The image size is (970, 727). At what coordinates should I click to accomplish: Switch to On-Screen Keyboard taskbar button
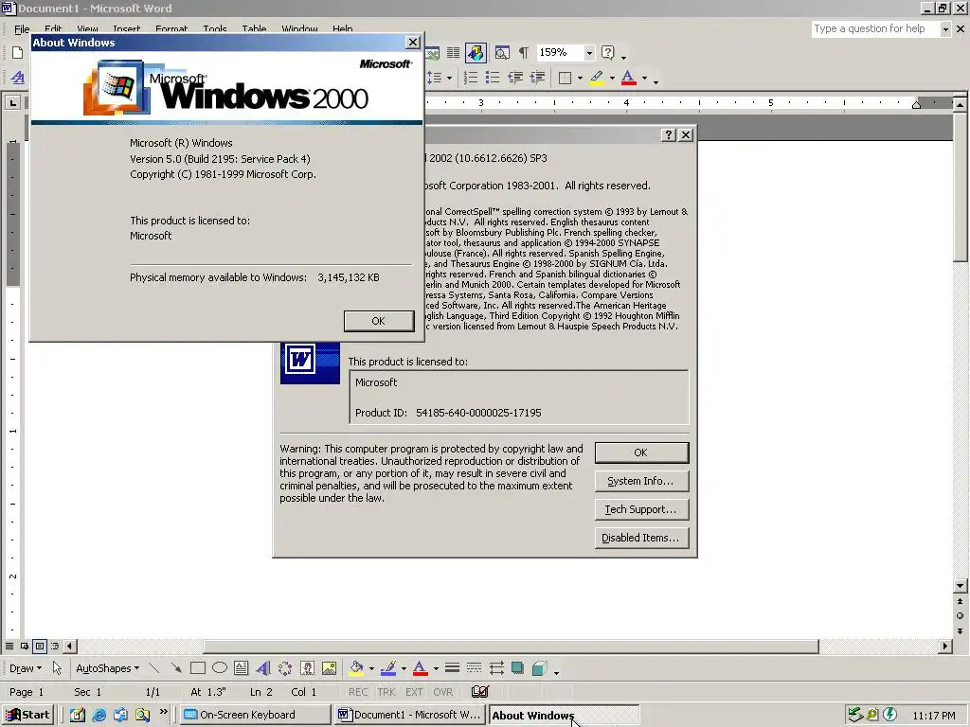point(255,715)
